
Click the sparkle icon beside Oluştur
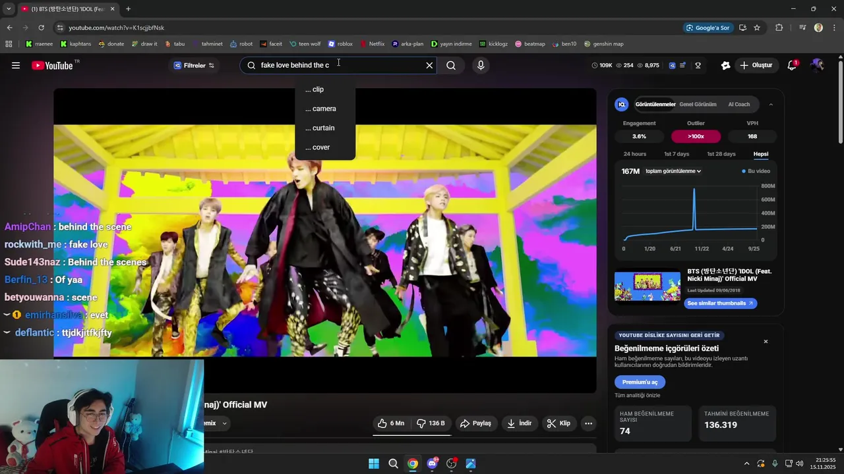[x=726, y=65]
